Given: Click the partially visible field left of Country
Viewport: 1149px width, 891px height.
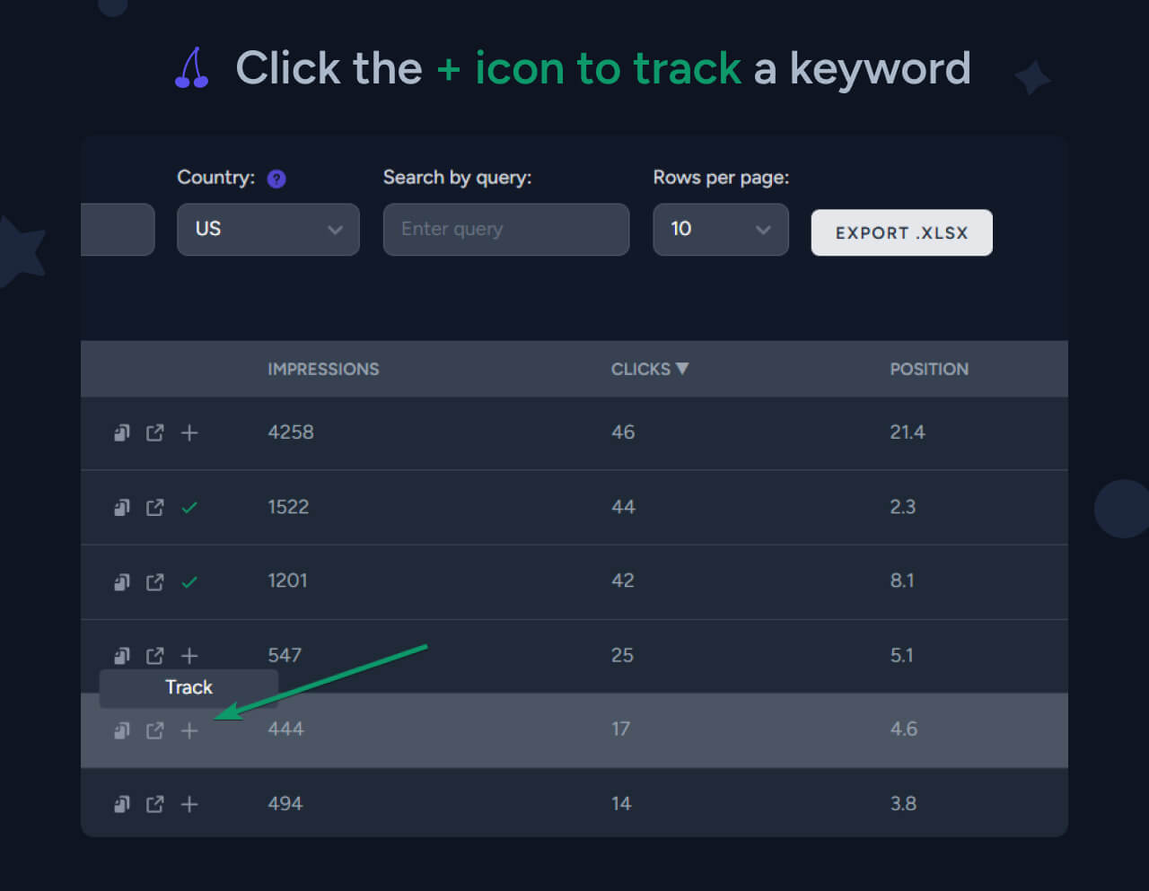Looking at the screenshot, I should click(118, 230).
